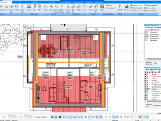Screen dimensions: 161x121
Task: Select Obergeschoss in floor list
Action: (x=154, y=34)
